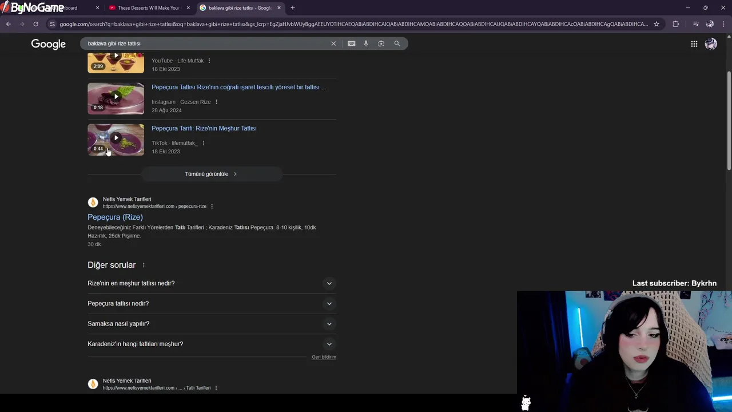Click 'Tümünü görüntüle' to view all videos
The height and width of the screenshot is (412, 732).
211,174
